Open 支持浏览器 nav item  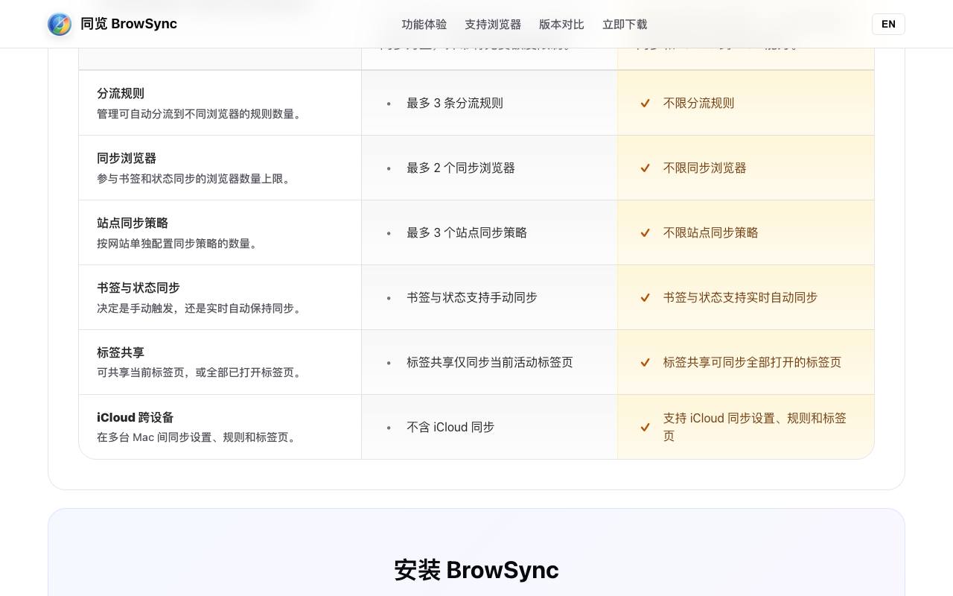tap(493, 25)
